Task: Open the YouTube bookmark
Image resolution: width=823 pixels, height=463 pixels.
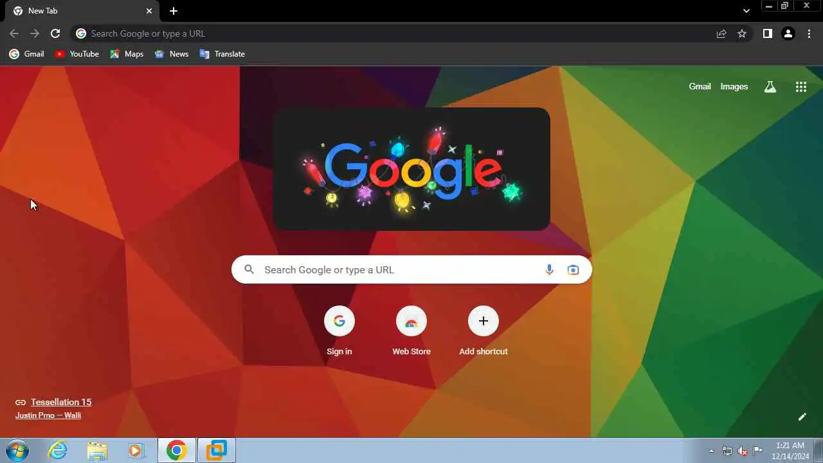Action: tap(77, 54)
